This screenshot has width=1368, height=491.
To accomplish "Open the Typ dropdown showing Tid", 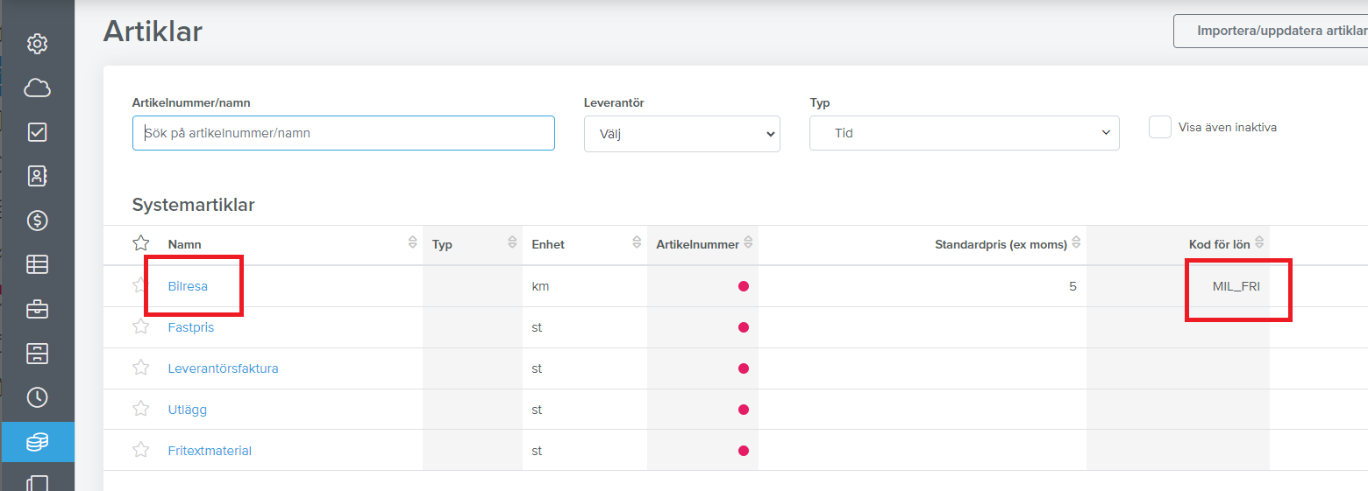I will (x=965, y=133).
